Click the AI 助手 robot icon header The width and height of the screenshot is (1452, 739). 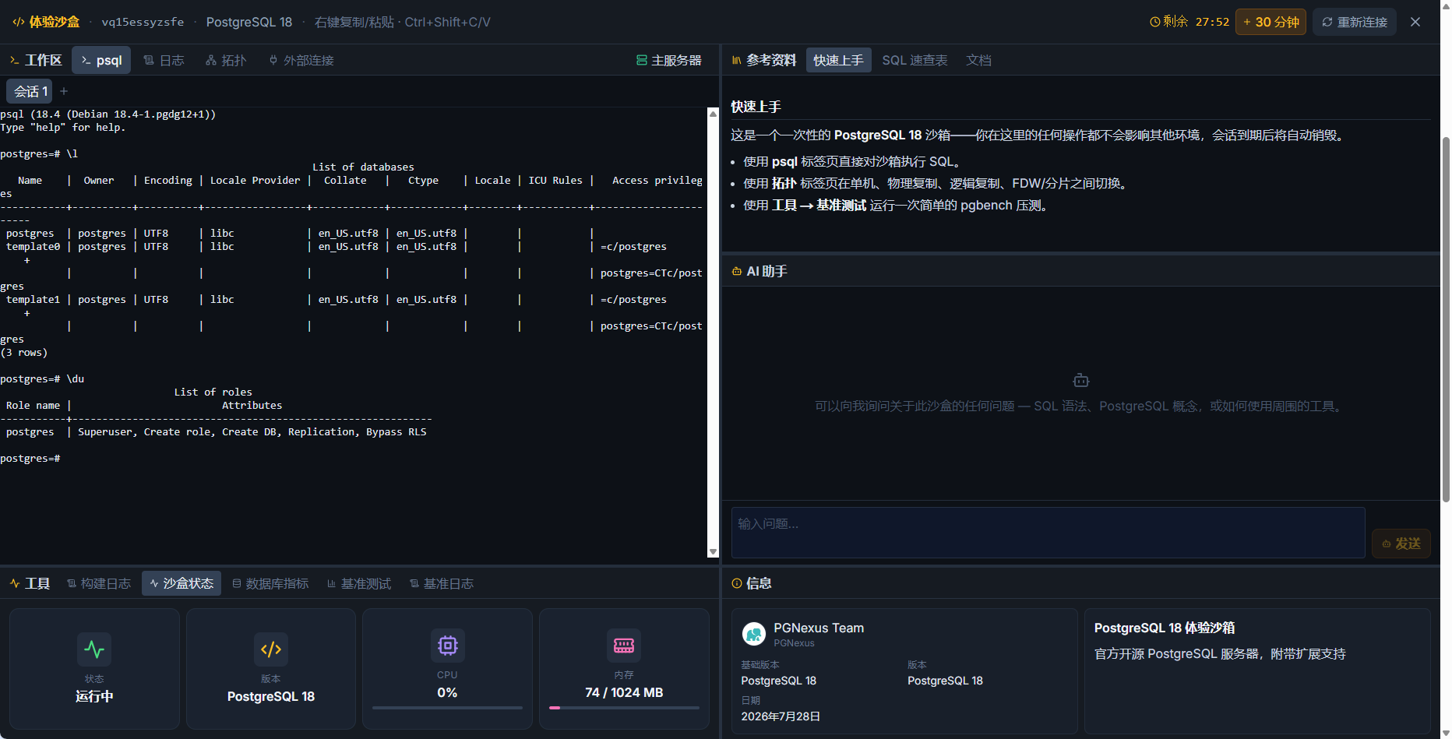(737, 271)
